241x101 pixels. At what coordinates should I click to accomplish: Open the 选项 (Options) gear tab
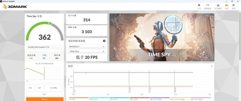point(233,7)
